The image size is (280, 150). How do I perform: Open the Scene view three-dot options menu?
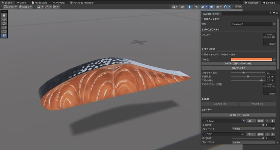pyautogui.click(x=240, y=2)
